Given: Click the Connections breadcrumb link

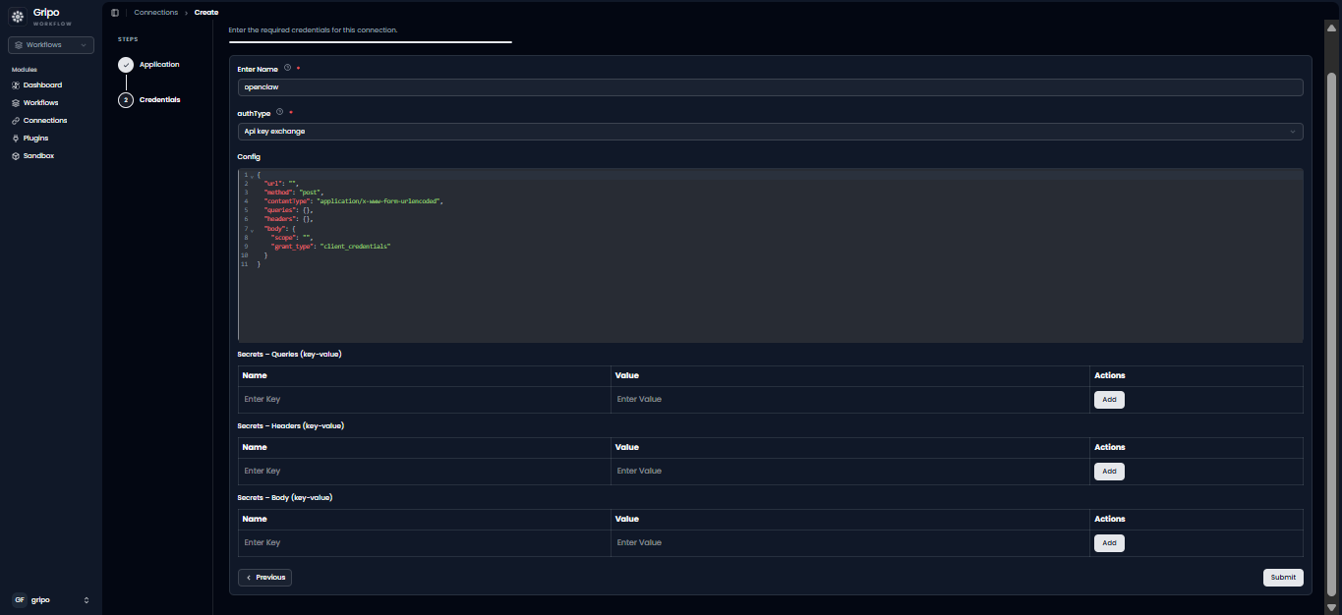Looking at the screenshot, I should click(156, 13).
